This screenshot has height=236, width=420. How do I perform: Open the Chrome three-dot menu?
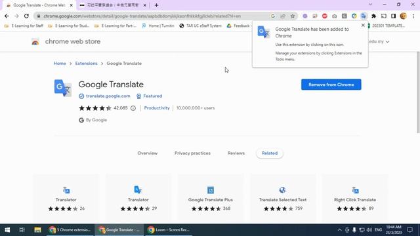pos(413,16)
